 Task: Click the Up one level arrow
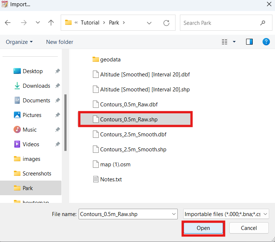(x=51, y=23)
